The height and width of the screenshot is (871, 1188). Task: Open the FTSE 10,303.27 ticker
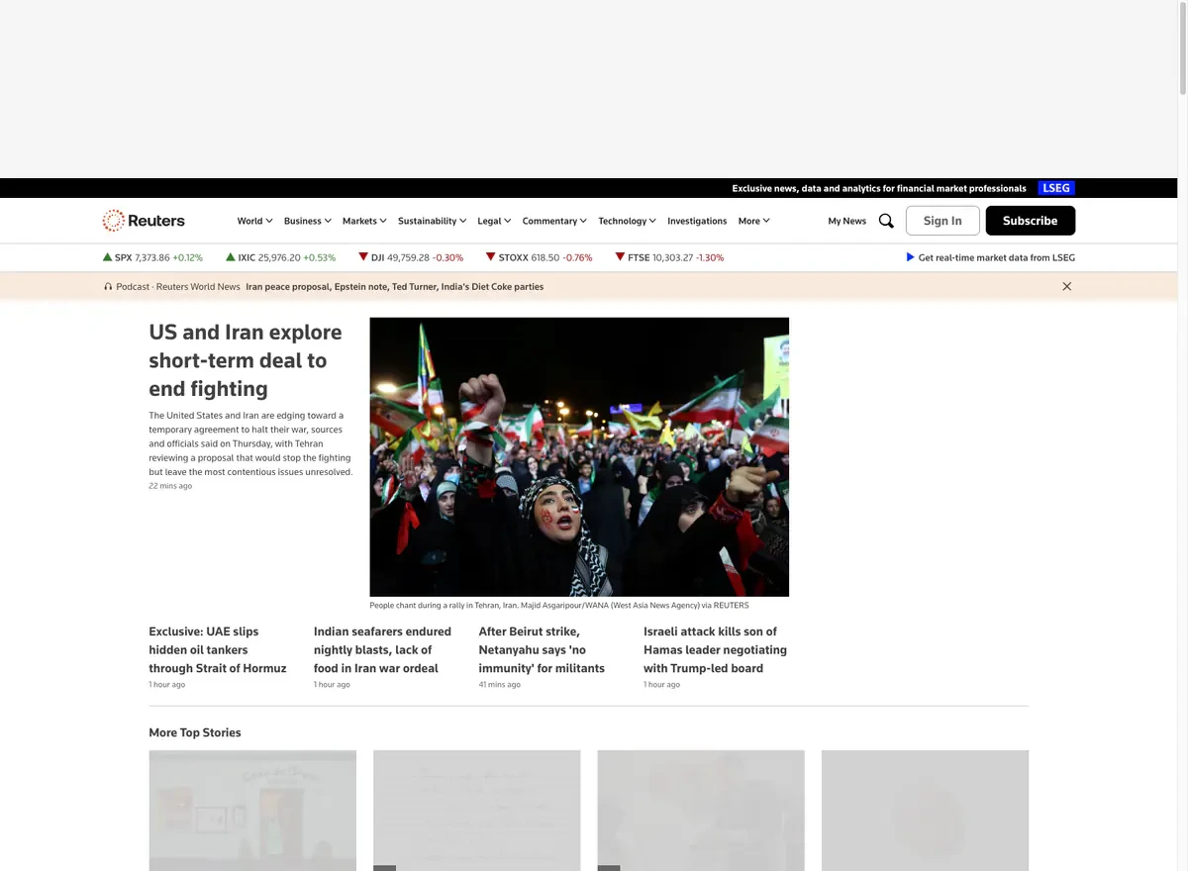point(669,257)
